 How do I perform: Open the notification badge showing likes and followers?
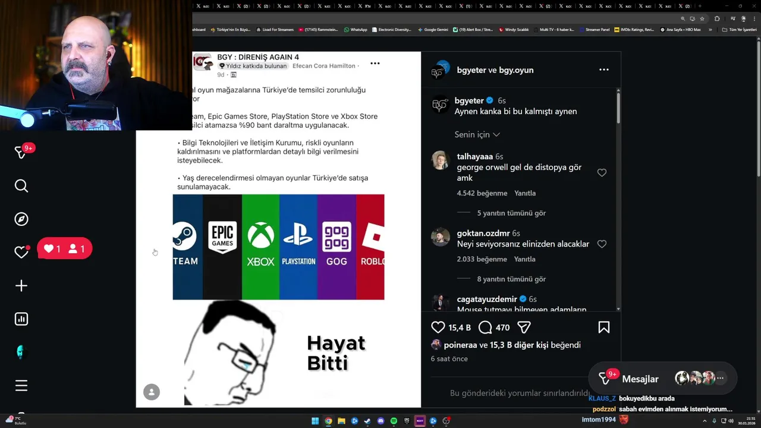(x=65, y=249)
